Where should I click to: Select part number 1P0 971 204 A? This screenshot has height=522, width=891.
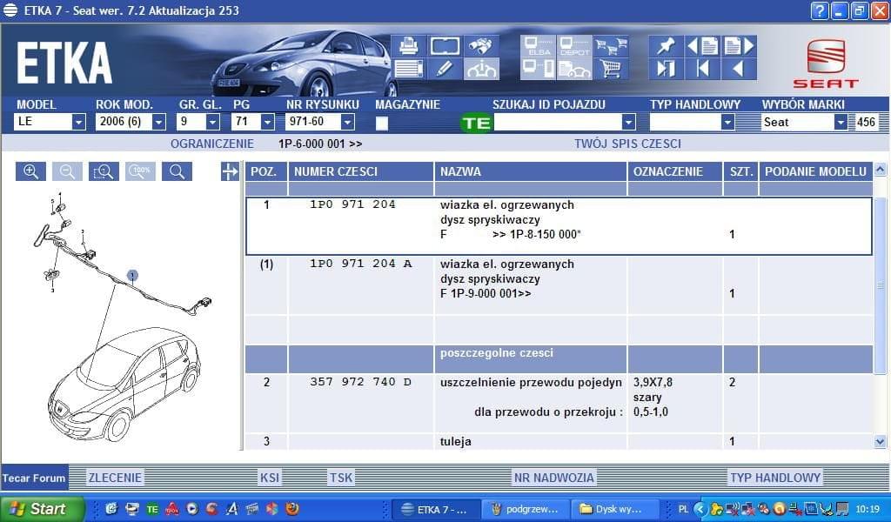coord(361,264)
